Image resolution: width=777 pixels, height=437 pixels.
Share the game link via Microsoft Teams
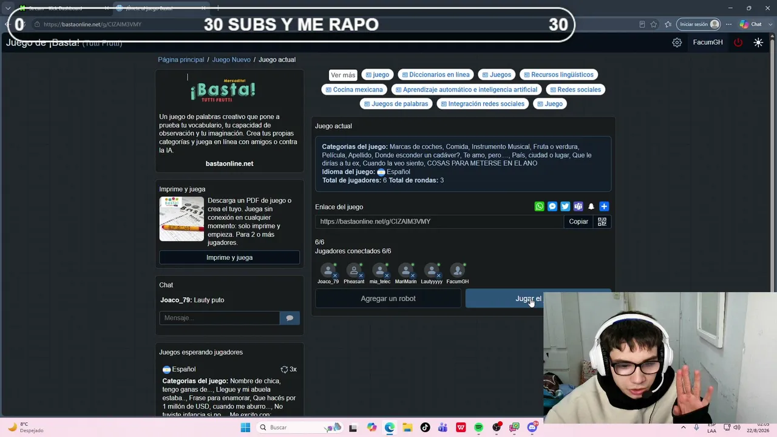(578, 206)
